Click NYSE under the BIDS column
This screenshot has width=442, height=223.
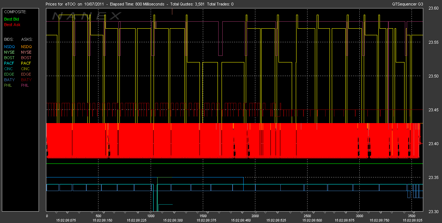tap(9, 52)
